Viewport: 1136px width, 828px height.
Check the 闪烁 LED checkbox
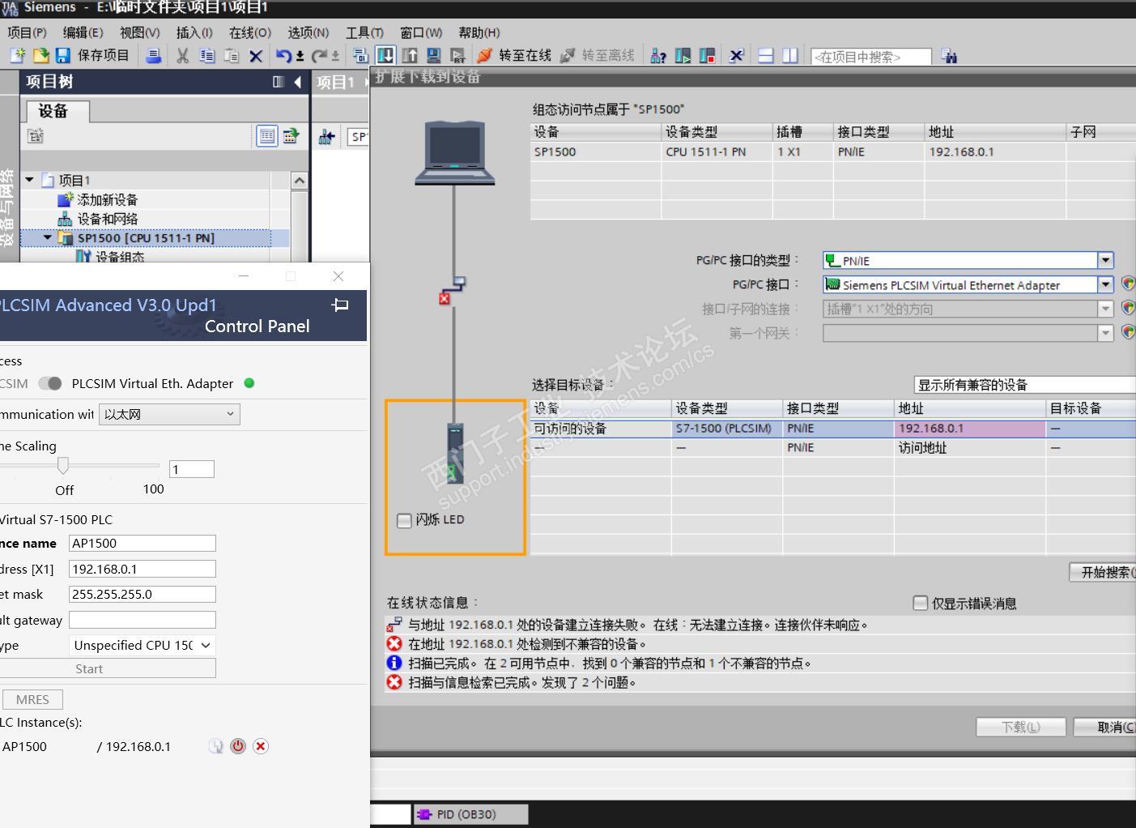(x=404, y=520)
